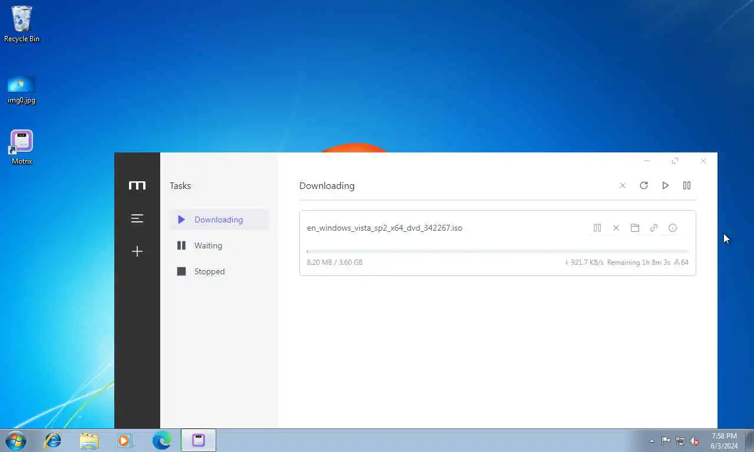Image resolution: width=754 pixels, height=452 pixels.
Task: Launch Internet Explorer from taskbar
Action: point(53,440)
